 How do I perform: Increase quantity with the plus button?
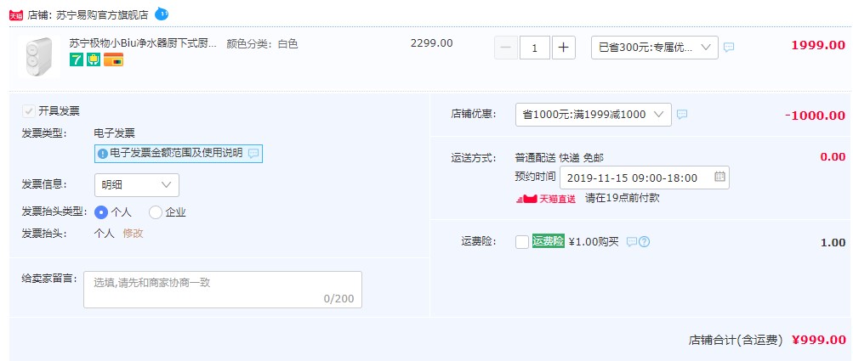click(x=564, y=48)
